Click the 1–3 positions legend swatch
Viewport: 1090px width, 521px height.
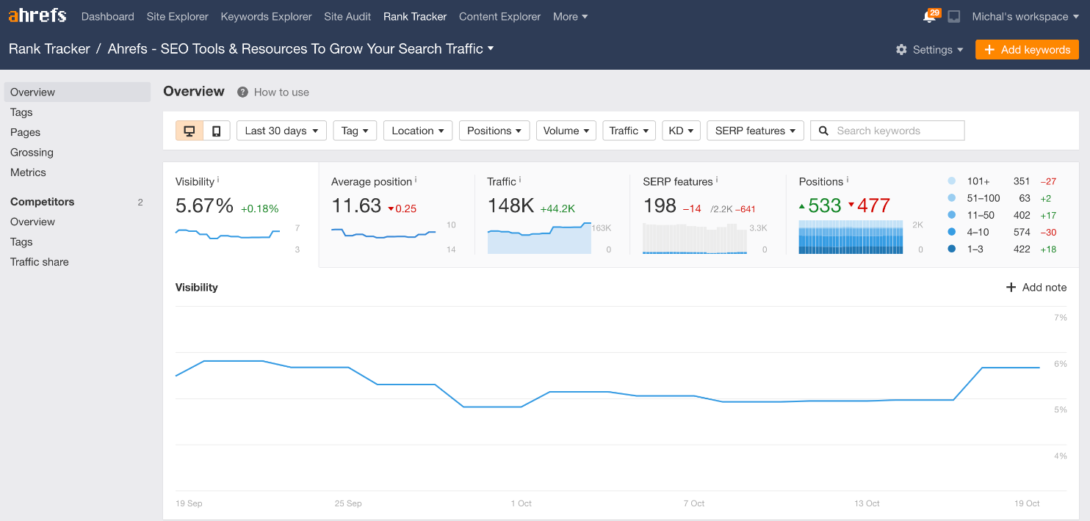pos(952,249)
